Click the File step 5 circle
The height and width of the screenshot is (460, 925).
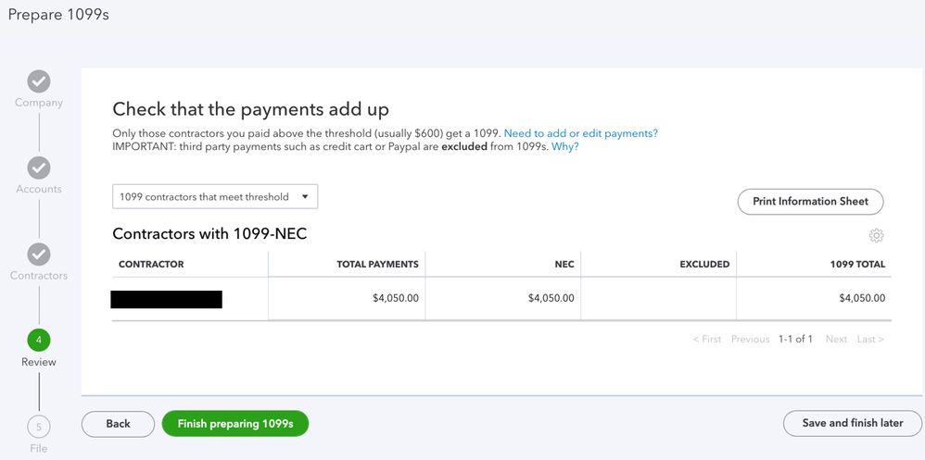pyautogui.click(x=39, y=427)
